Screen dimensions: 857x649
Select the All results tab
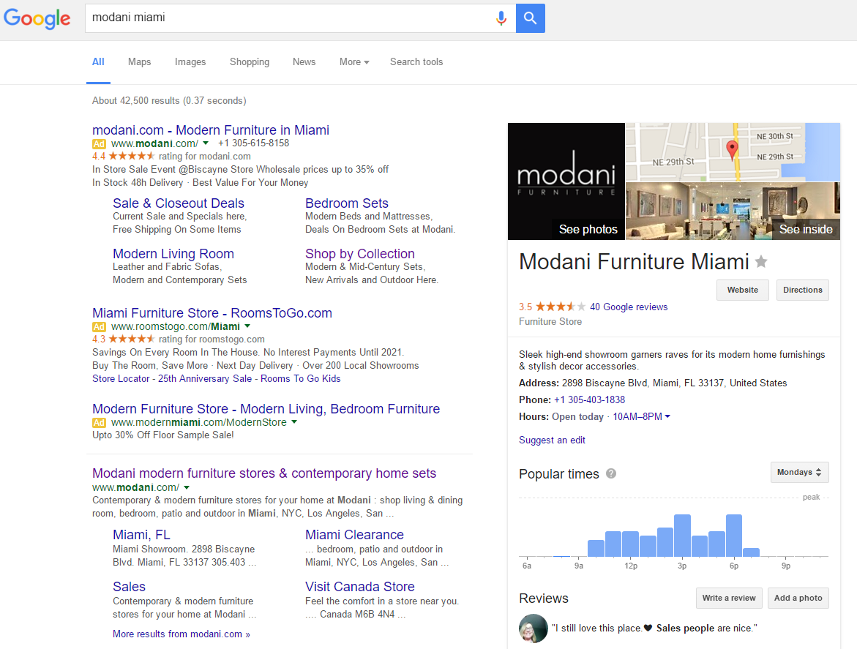pos(98,61)
